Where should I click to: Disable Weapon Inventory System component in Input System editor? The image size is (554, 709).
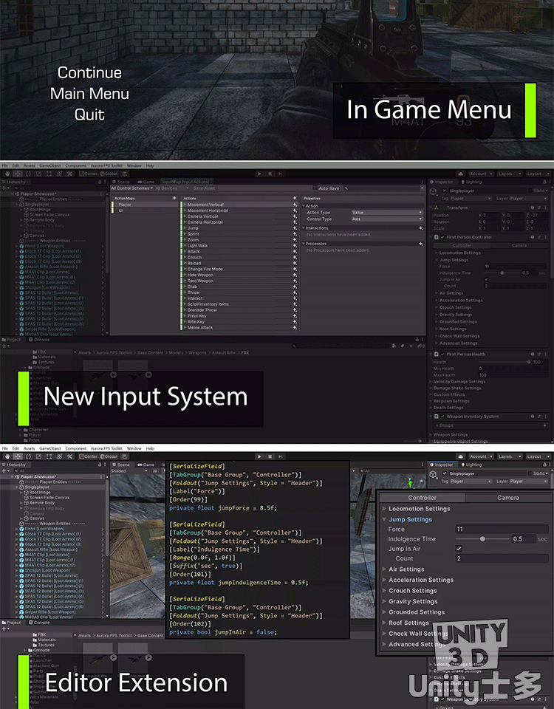(x=442, y=417)
